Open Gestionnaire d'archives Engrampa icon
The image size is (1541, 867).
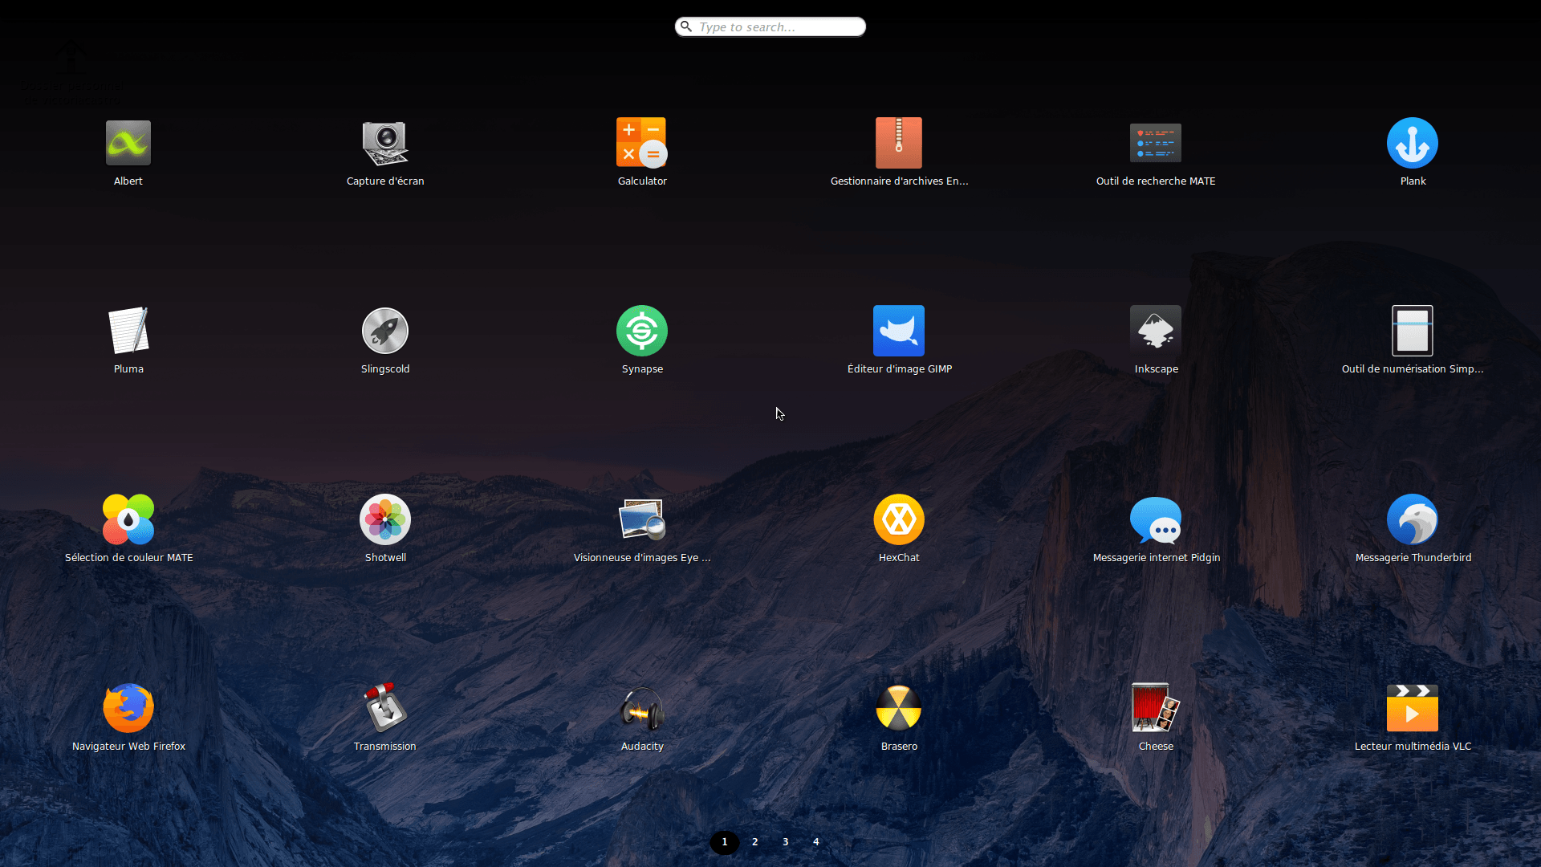point(899,143)
